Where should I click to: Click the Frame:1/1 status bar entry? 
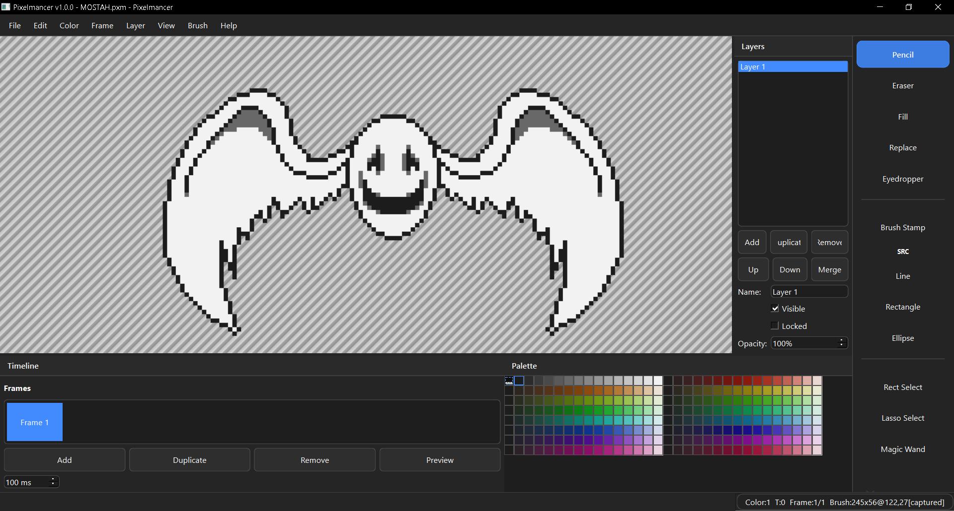click(x=807, y=502)
